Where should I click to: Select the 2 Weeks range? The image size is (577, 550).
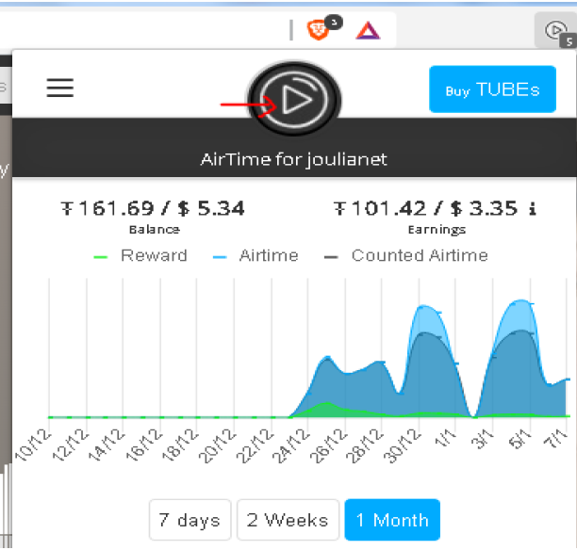pyautogui.click(x=288, y=520)
